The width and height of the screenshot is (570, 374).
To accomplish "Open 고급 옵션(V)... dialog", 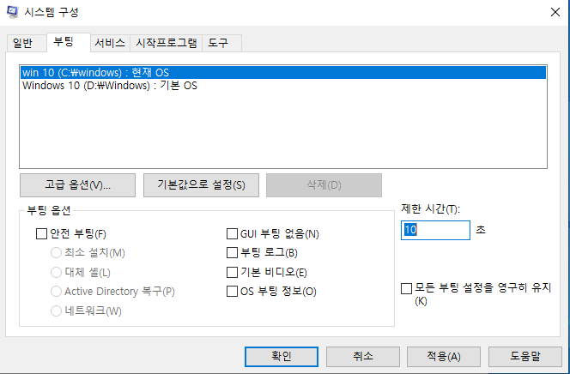I will tap(77, 185).
